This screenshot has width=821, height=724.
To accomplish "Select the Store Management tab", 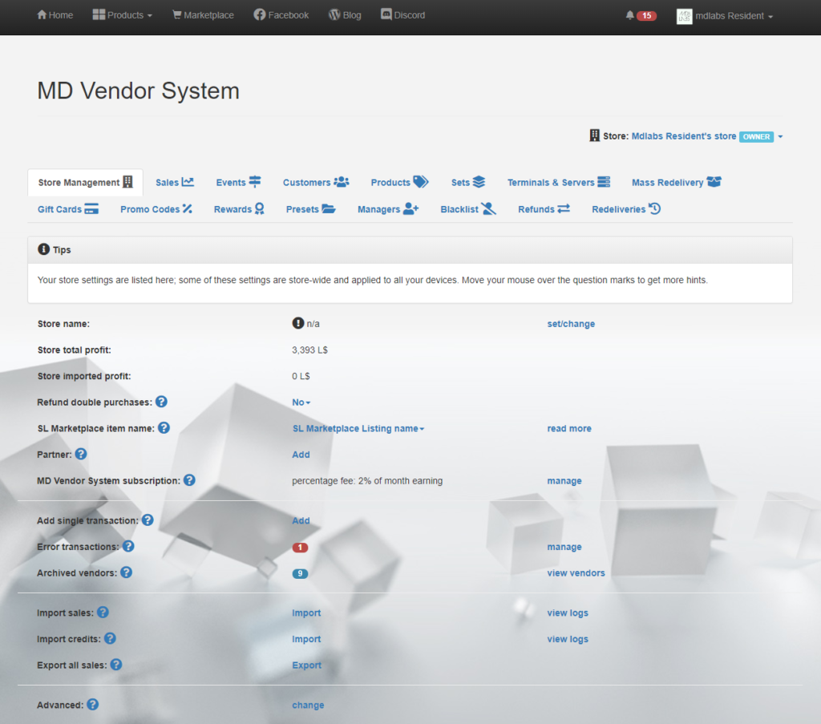I will (x=85, y=182).
